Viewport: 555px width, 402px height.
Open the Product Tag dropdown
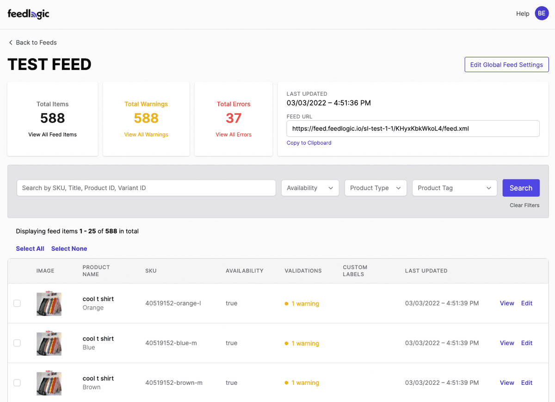coord(454,188)
